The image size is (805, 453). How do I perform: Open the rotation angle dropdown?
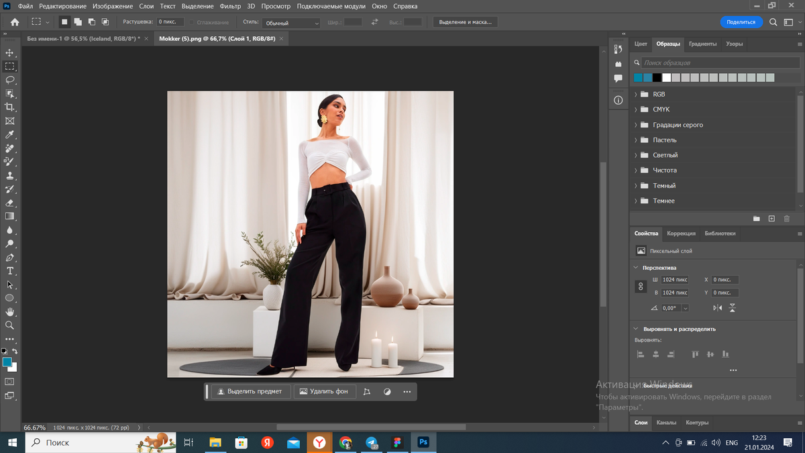click(685, 308)
